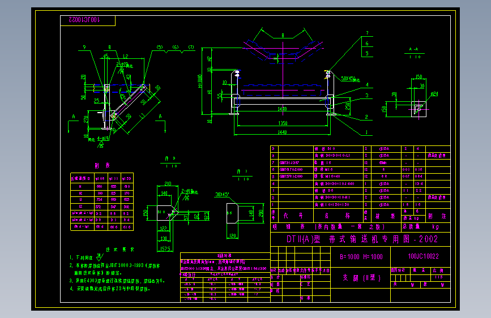This screenshot has height=318, width=491.
Task: Select the A-A section view label
Action: coord(413,49)
